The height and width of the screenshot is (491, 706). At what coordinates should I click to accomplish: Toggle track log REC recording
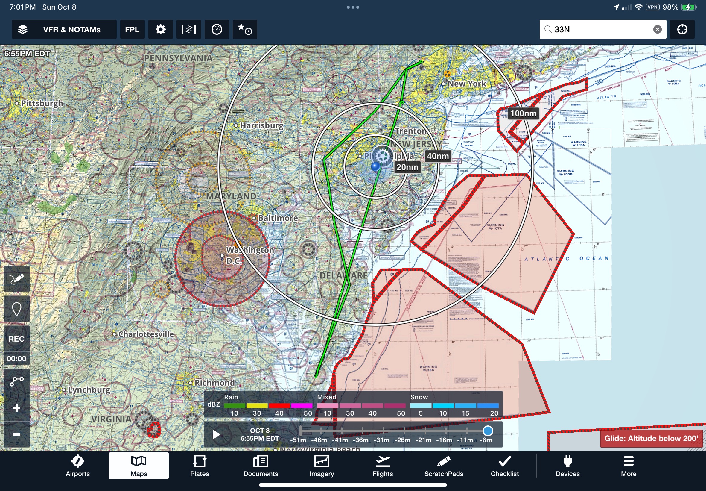coord(16,339)
